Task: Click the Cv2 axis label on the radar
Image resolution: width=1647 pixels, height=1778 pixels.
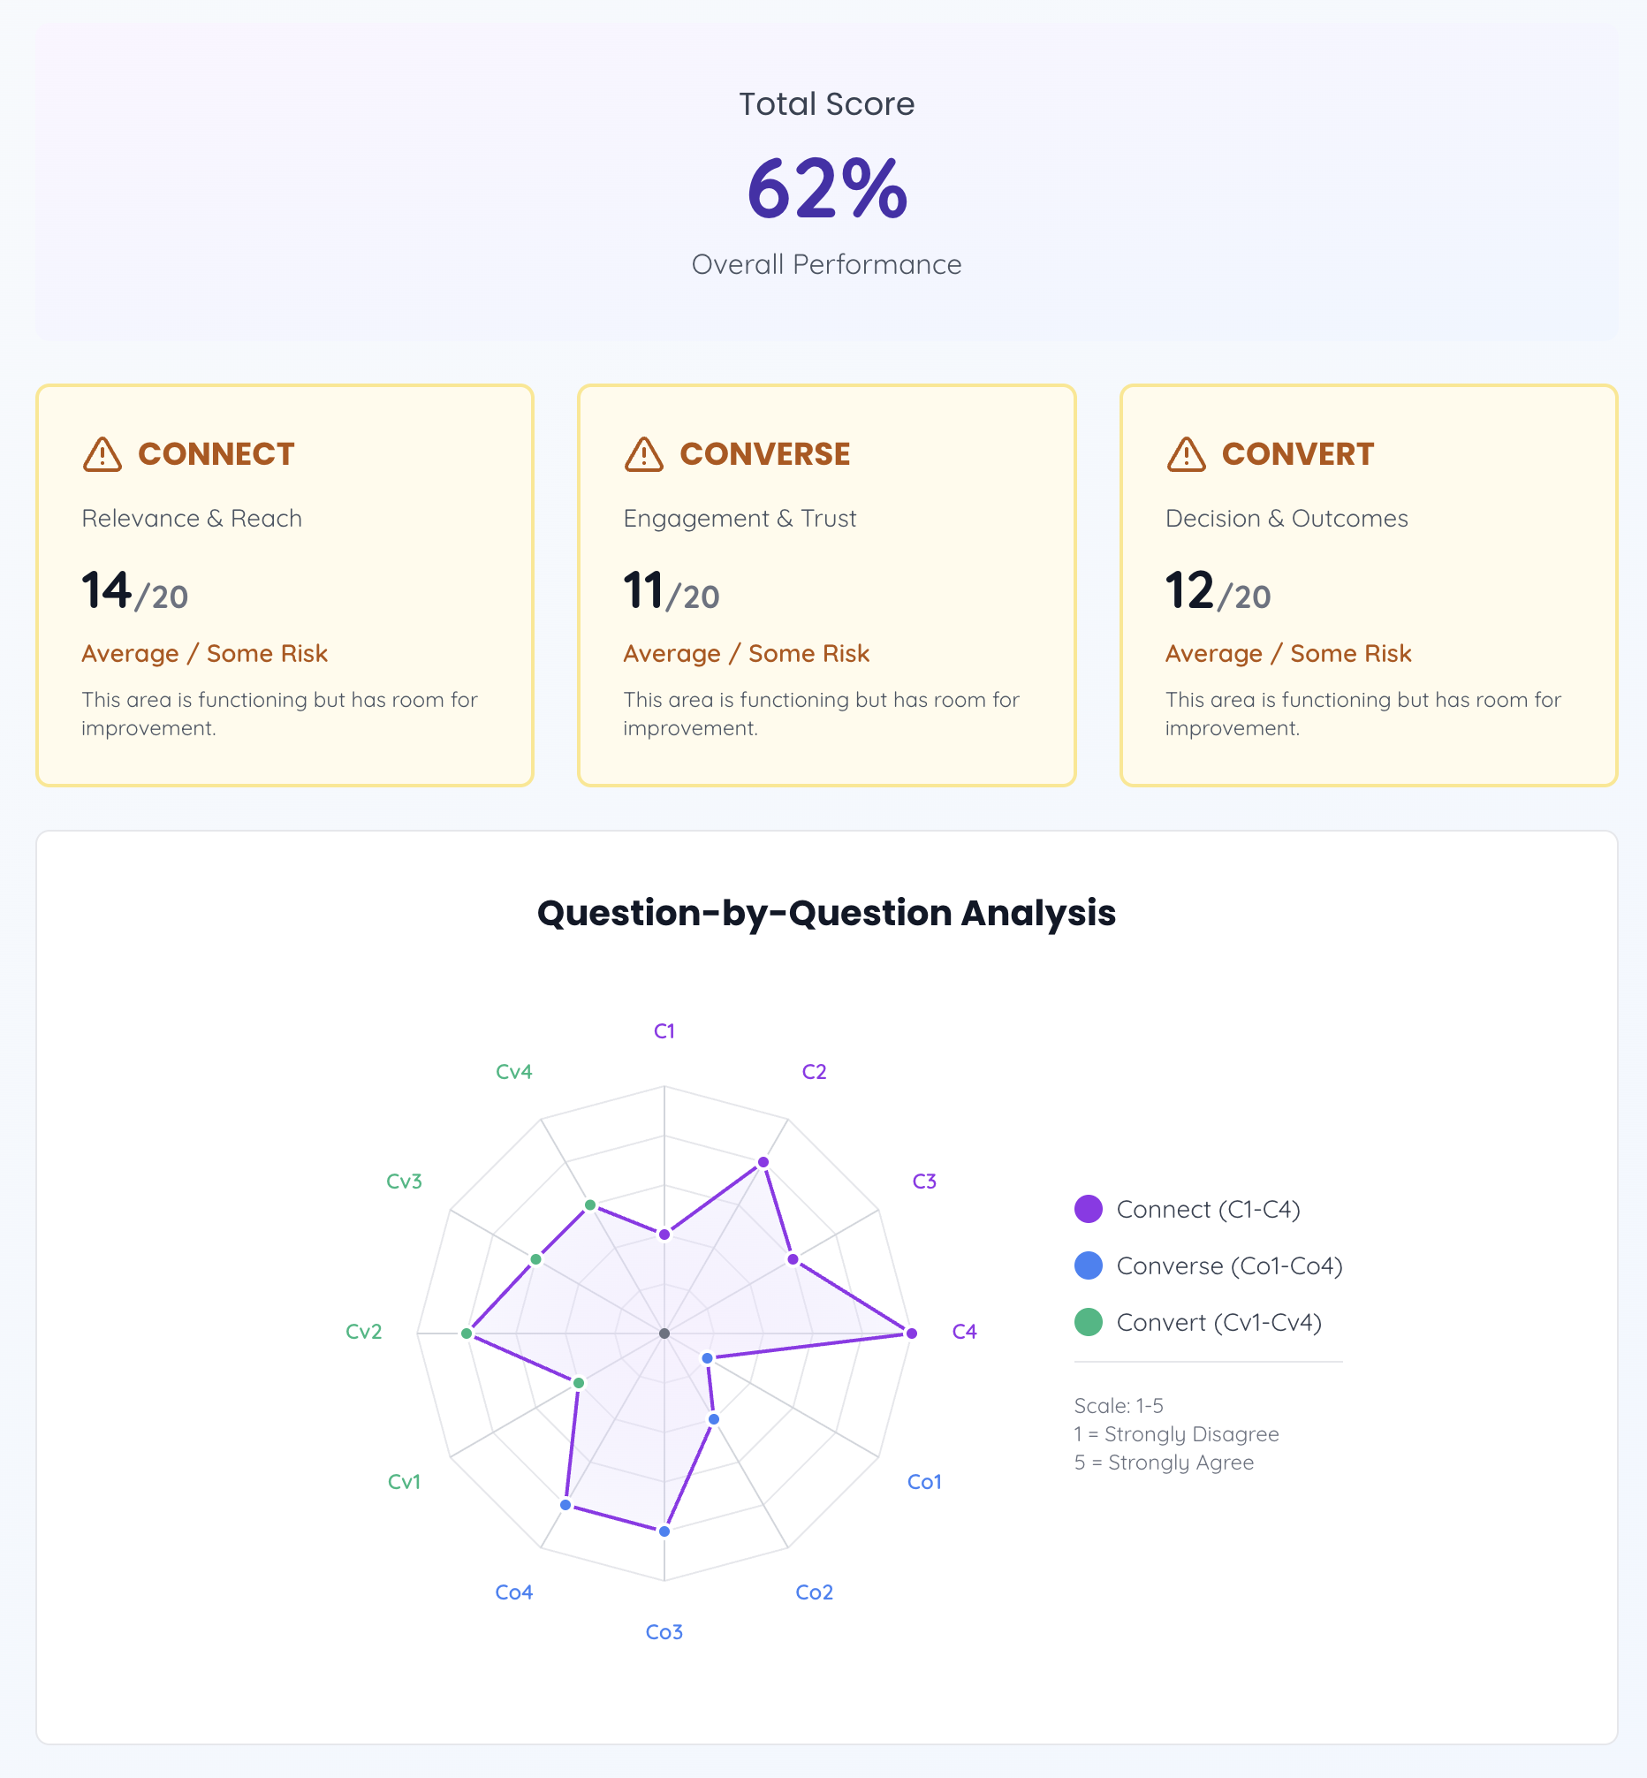Action: pos(365,1332)
